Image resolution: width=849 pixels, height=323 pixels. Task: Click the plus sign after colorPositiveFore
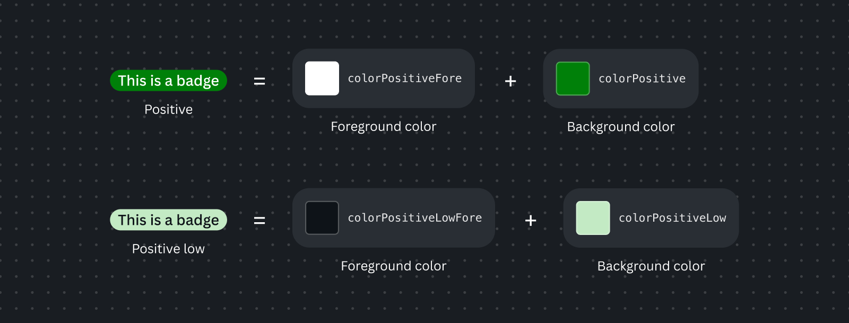(x=510, y=81)
